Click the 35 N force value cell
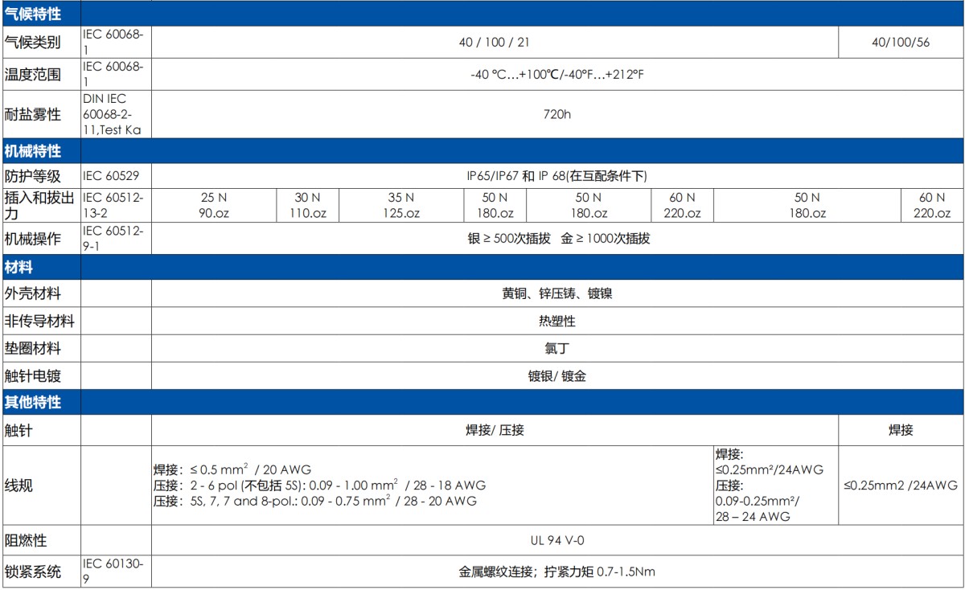Screen dimensions: 965x590 click(x=402, y=204)
